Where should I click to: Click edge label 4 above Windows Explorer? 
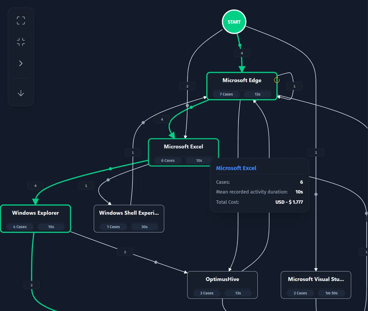[35, 186]
